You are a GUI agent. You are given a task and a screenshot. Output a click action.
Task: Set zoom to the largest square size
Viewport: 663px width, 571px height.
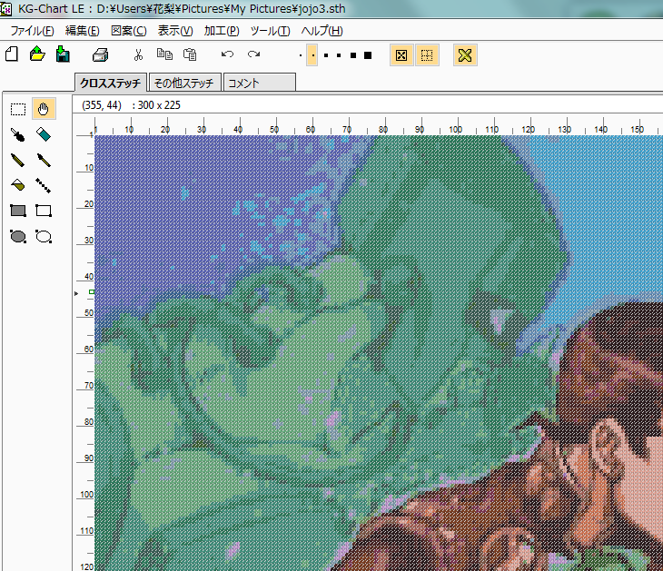click(368, 55)
